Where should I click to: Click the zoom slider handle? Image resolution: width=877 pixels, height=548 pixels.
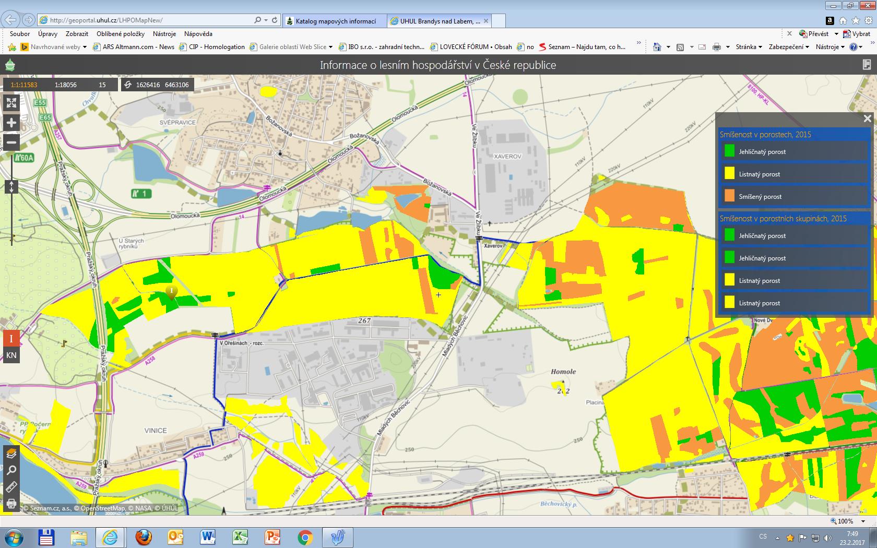[11, 187]
